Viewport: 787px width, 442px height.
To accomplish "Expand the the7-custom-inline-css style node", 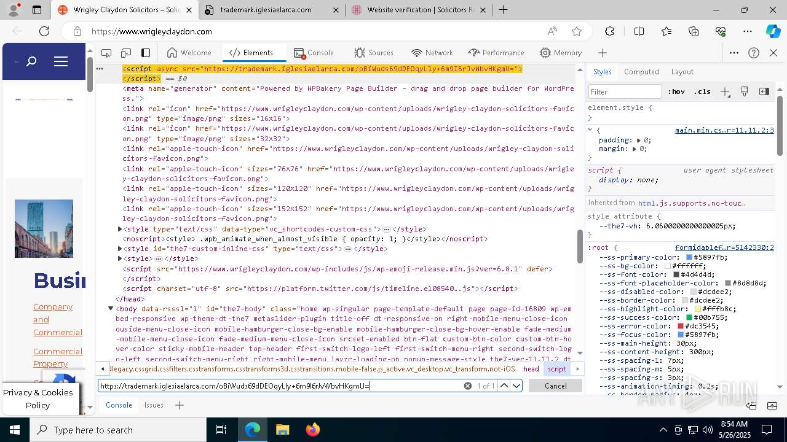I will pos(120,249).
